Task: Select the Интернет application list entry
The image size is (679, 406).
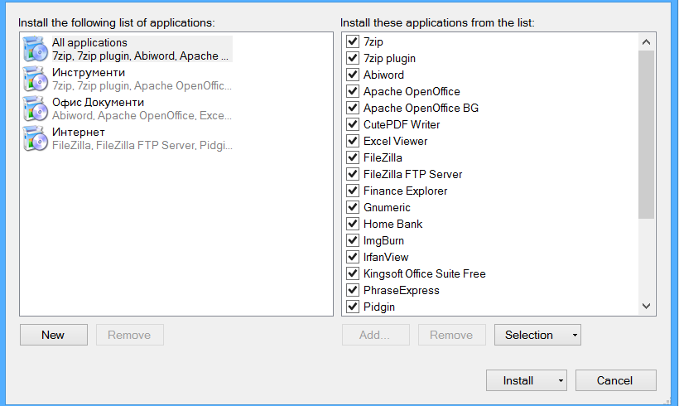Action: tap(128, 138)
